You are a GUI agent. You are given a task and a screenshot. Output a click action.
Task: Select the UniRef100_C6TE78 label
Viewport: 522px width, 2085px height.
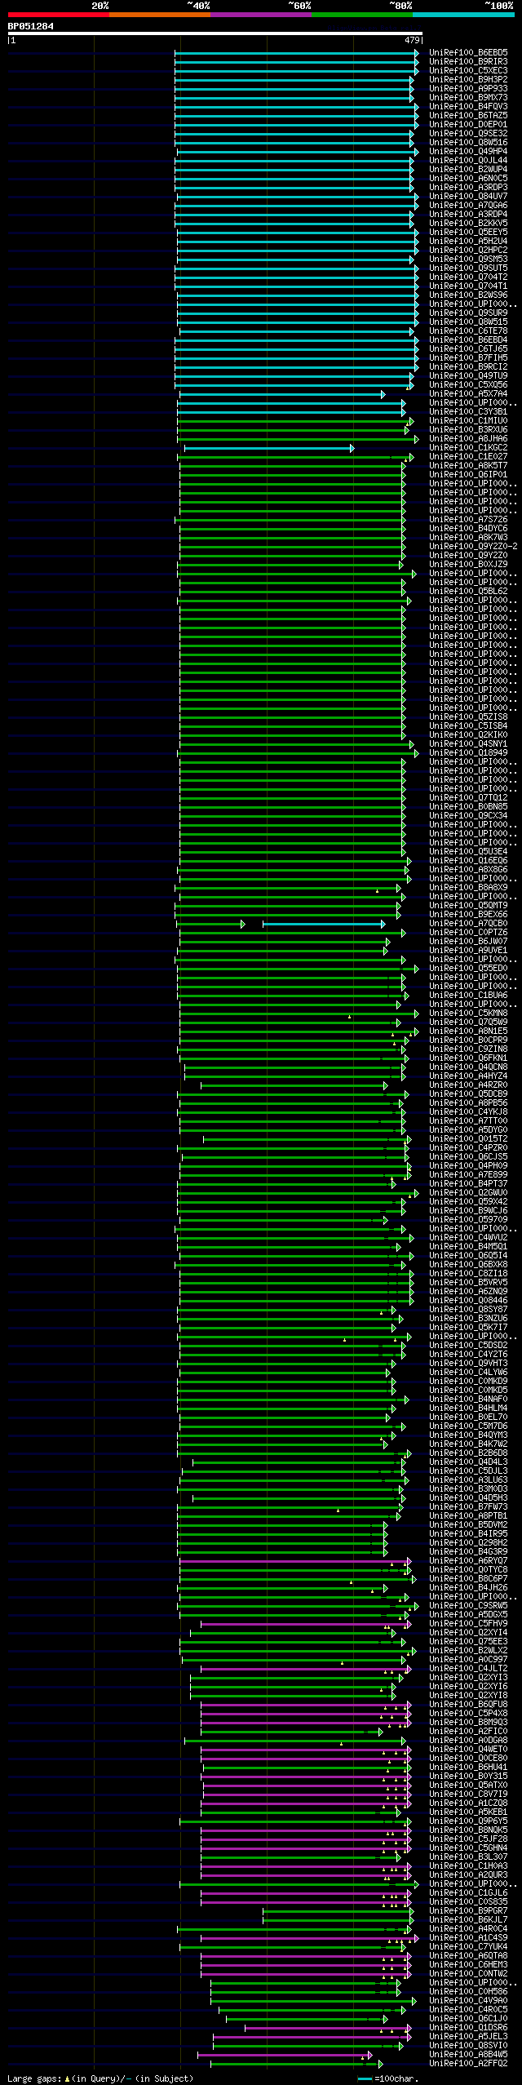468,331
